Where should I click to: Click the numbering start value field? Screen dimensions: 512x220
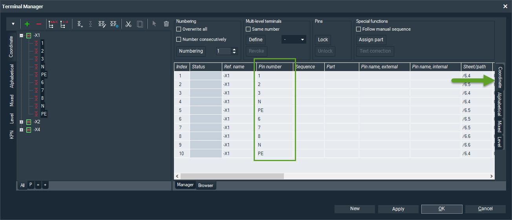[x=225, y=51]
